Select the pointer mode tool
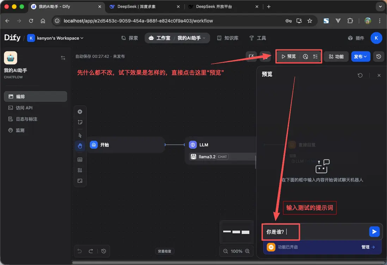 80,135
